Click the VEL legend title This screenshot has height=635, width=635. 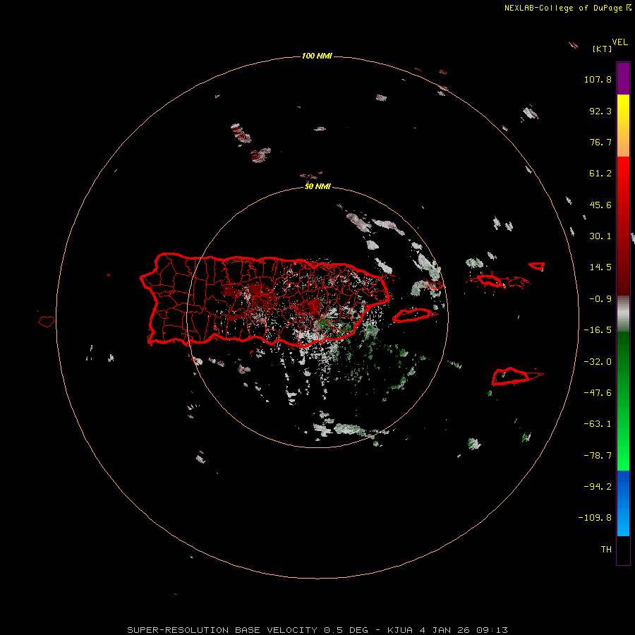point(619,42)
